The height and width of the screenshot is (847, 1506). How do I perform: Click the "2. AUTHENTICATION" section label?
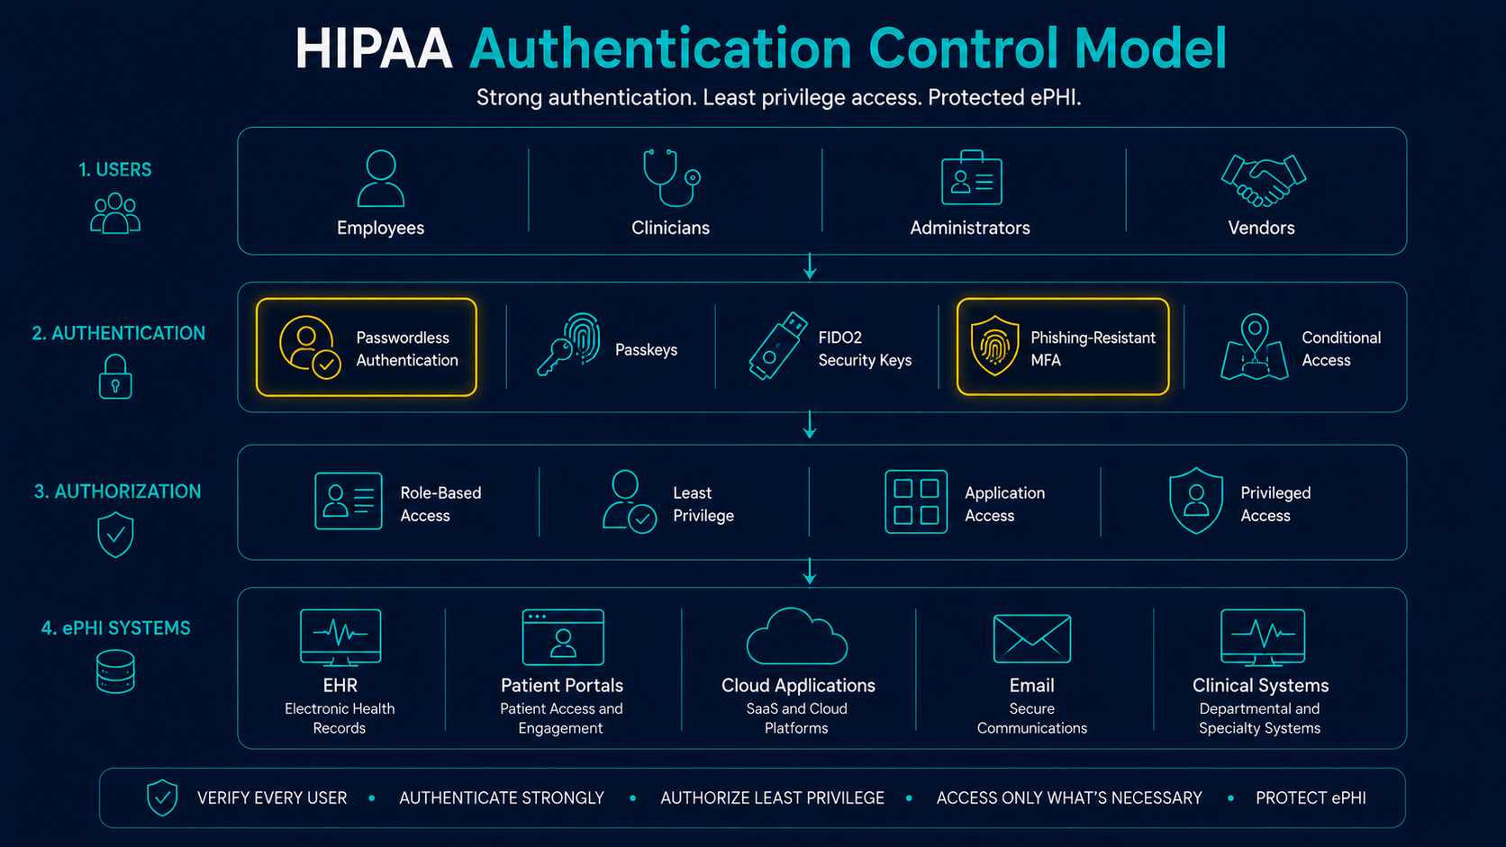119,333
